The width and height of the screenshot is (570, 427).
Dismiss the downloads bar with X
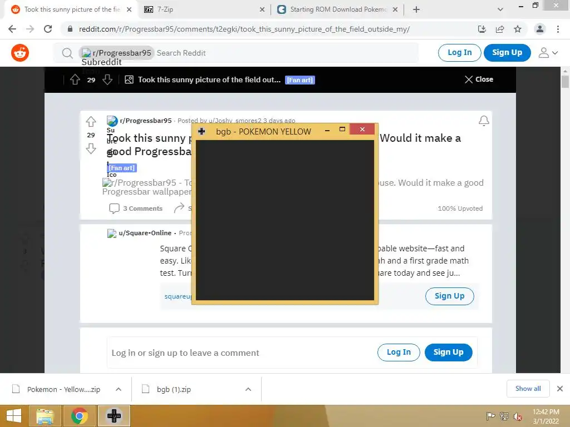pyautogui.click(x=560, y=389)
